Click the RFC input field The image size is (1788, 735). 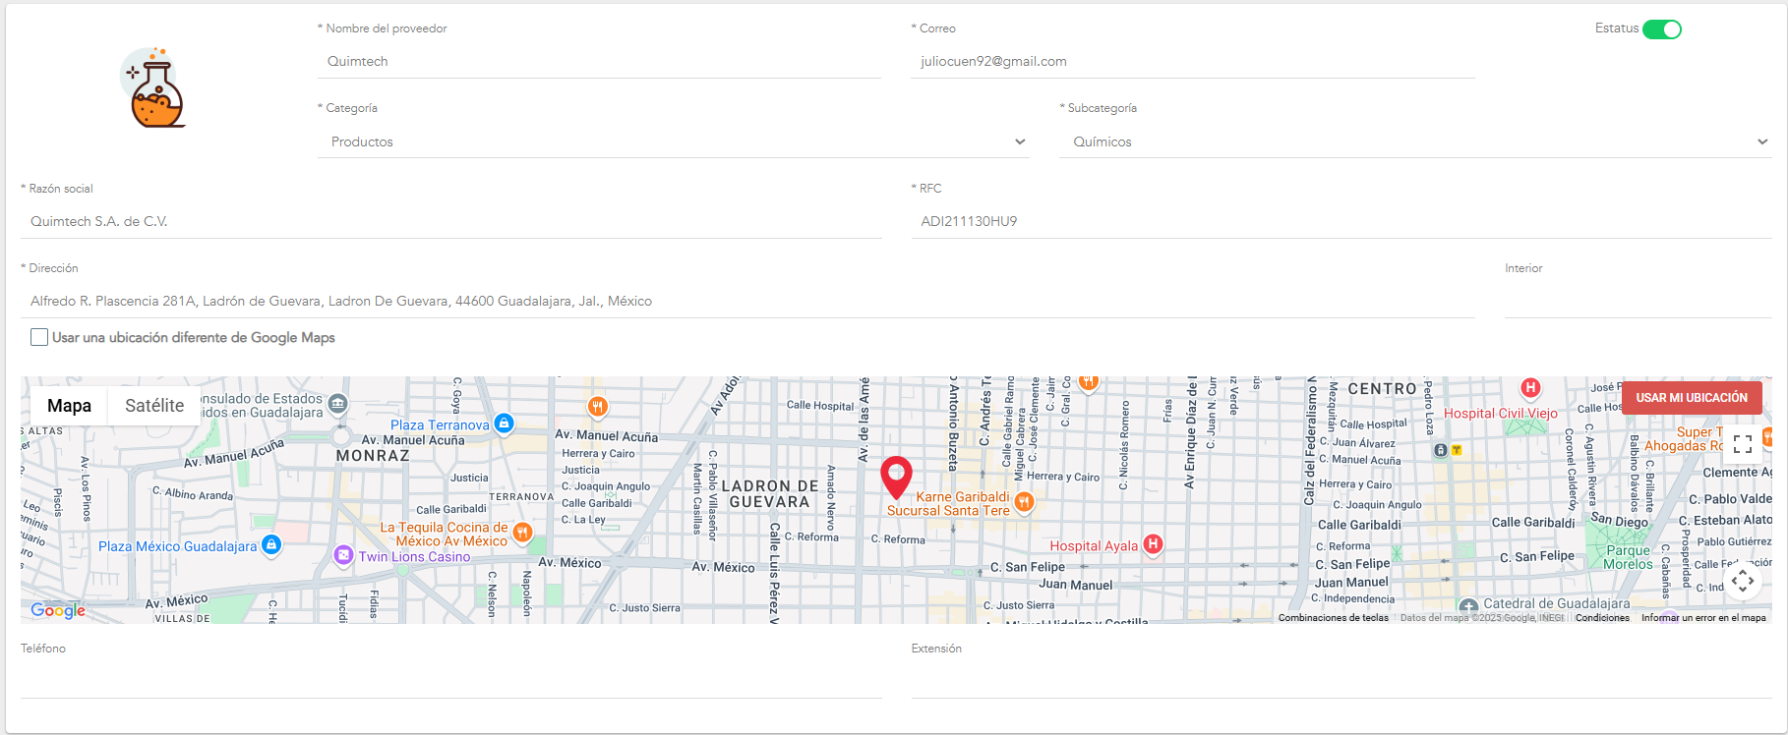[x=1341, y=222]
